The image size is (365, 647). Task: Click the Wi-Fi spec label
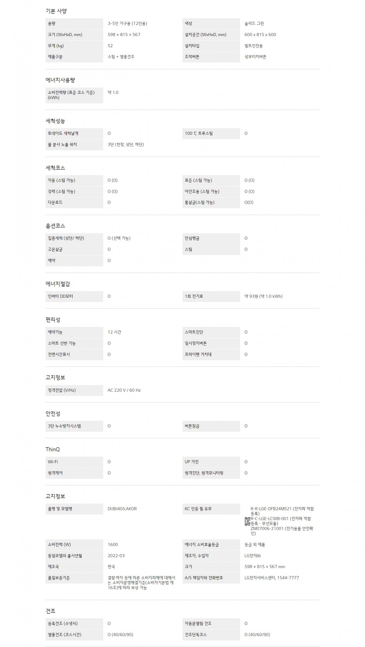[x=53, y=462]
